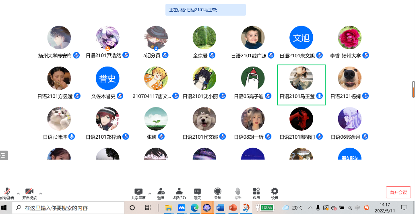Image resolution: width=415 pixels, height=214 pixels.
Task: Click the Leave Meeting (离开会议) button
Action: click(x=398, y=192)
